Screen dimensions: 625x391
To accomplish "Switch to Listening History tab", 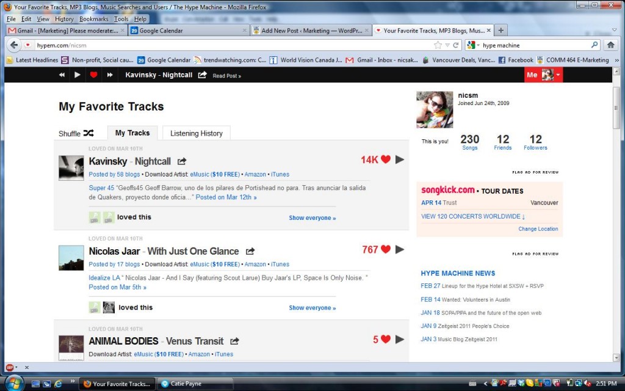I will pyautogui.click(x=196, y=133).
